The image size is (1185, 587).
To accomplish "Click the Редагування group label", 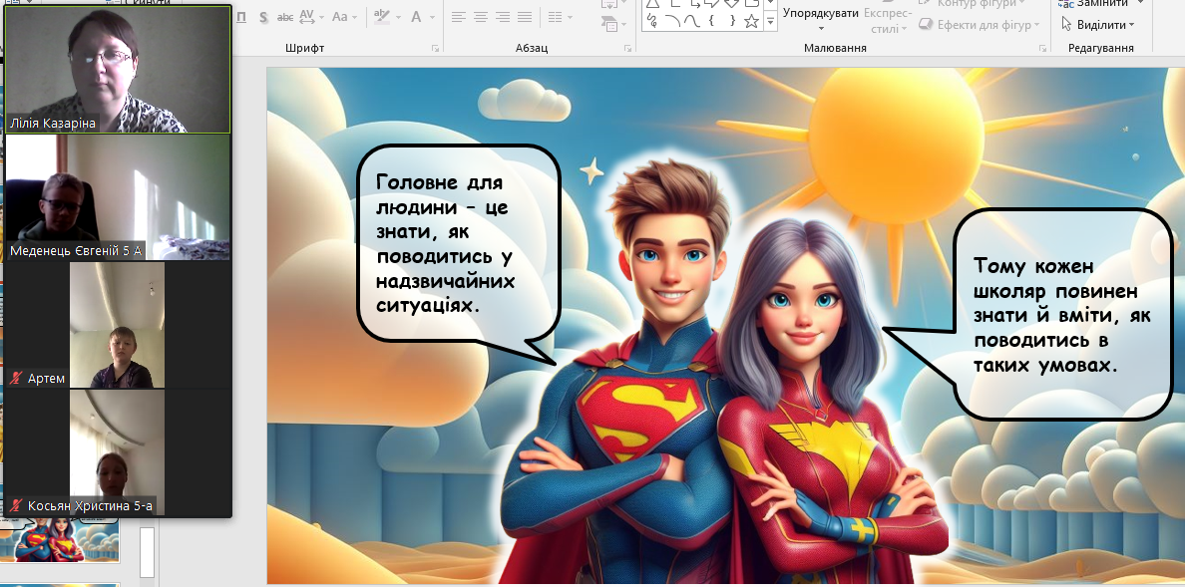I will tap(1101, 48).
